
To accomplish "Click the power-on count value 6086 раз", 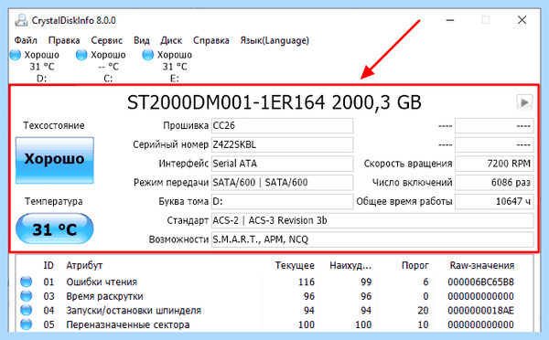I will 494,182.
